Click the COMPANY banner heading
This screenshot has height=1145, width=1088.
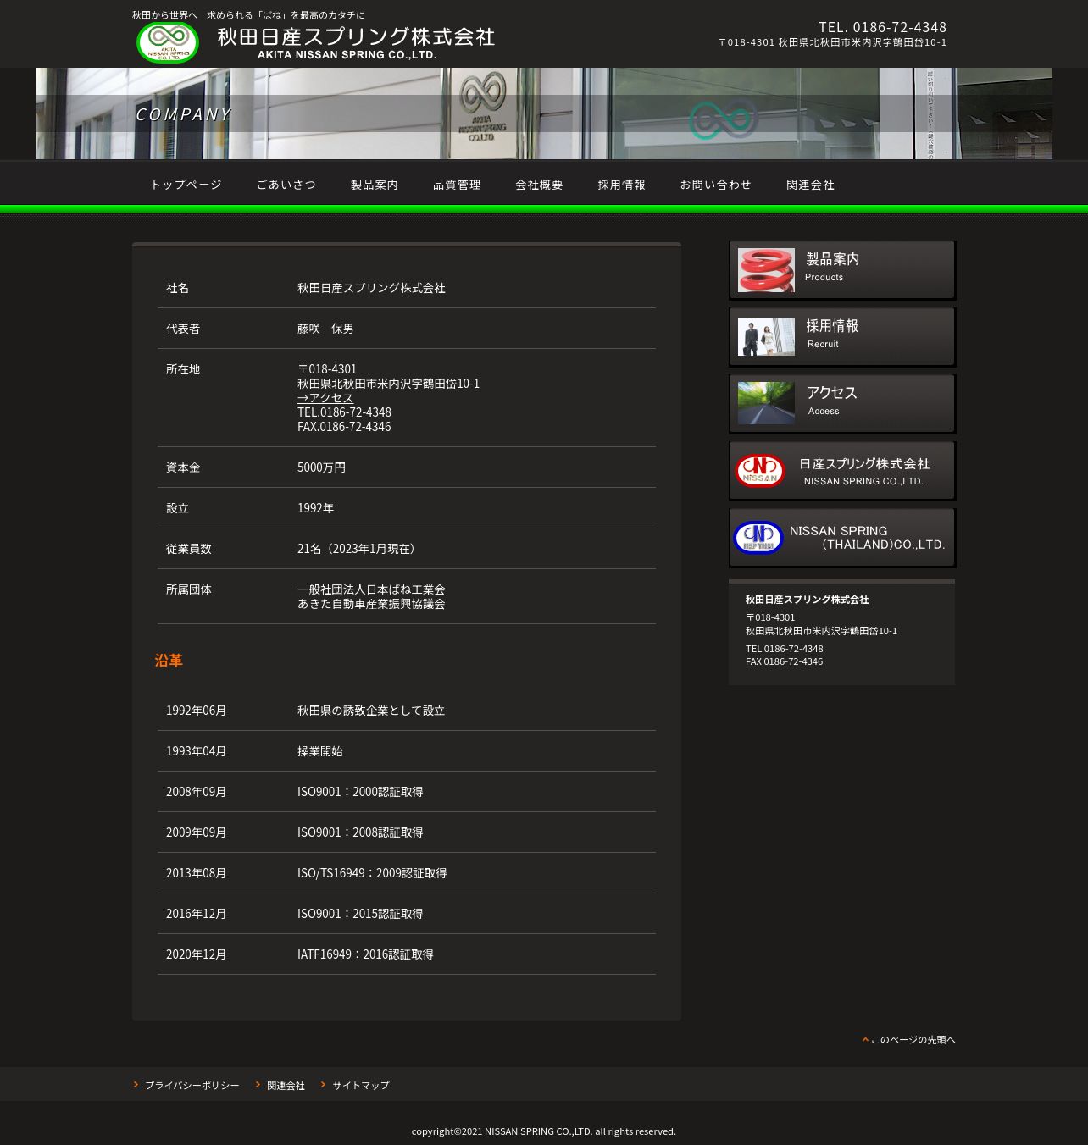183,114
